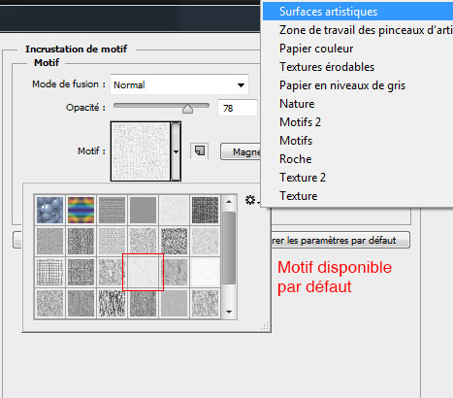Select the rainbow tie-dye pattern thumbnail
453x398 pixels.
81,211
